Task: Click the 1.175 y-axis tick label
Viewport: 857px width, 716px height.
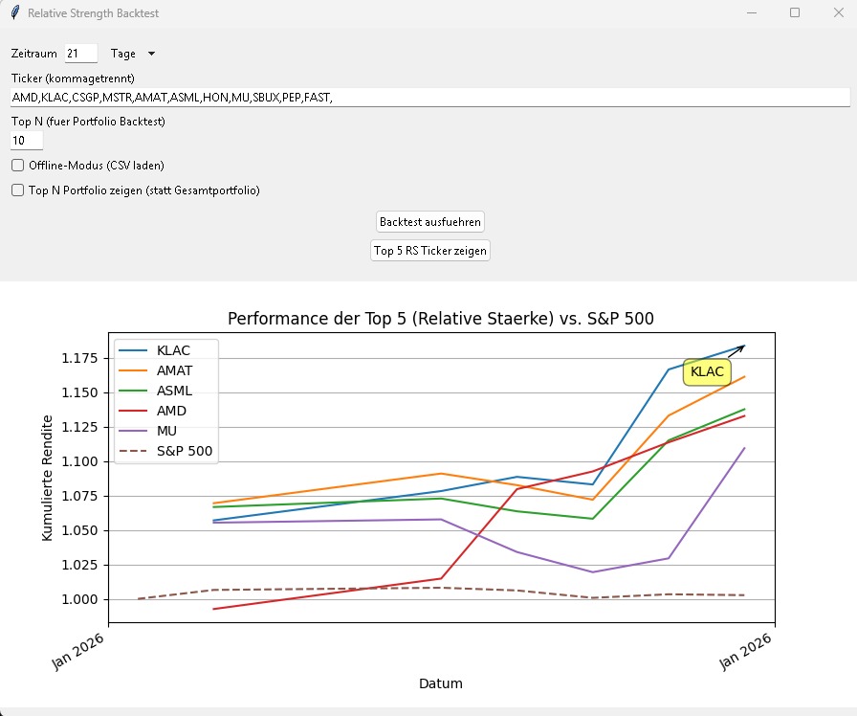Action: (79, 358)
